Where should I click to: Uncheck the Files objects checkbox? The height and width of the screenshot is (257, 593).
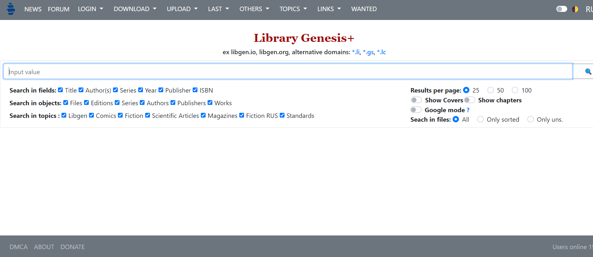point(66,103)
